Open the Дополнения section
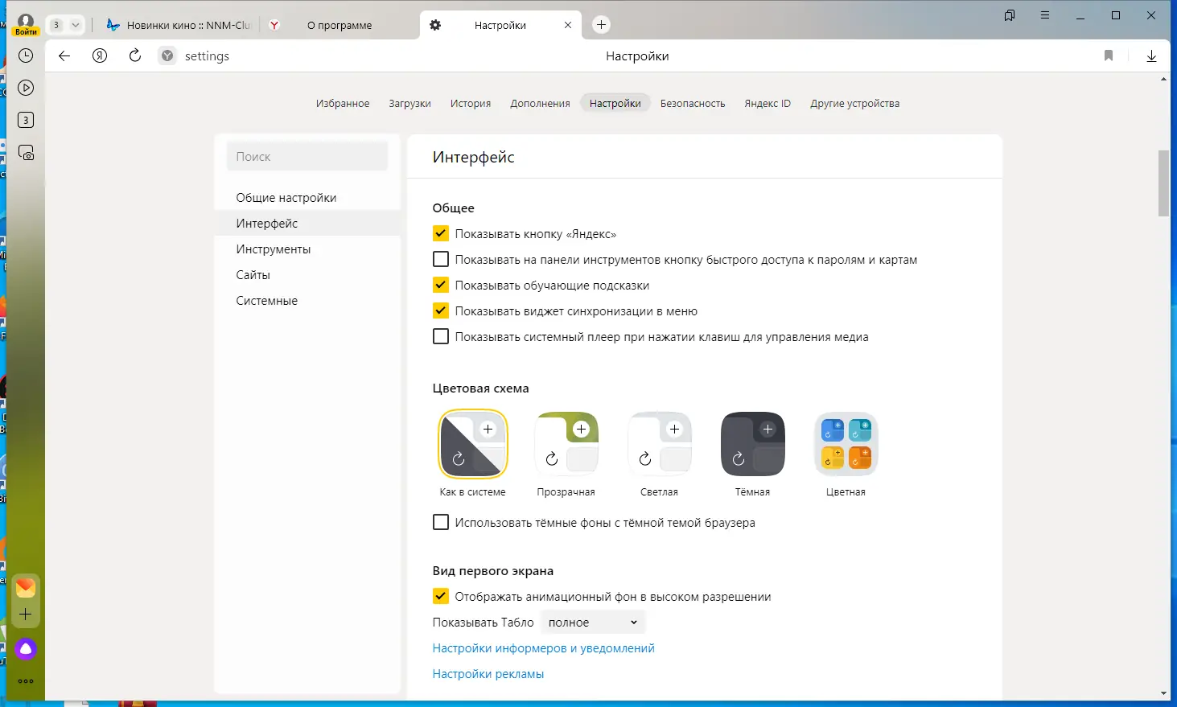This screenshot has height=707, width=1177. [540, 104]
